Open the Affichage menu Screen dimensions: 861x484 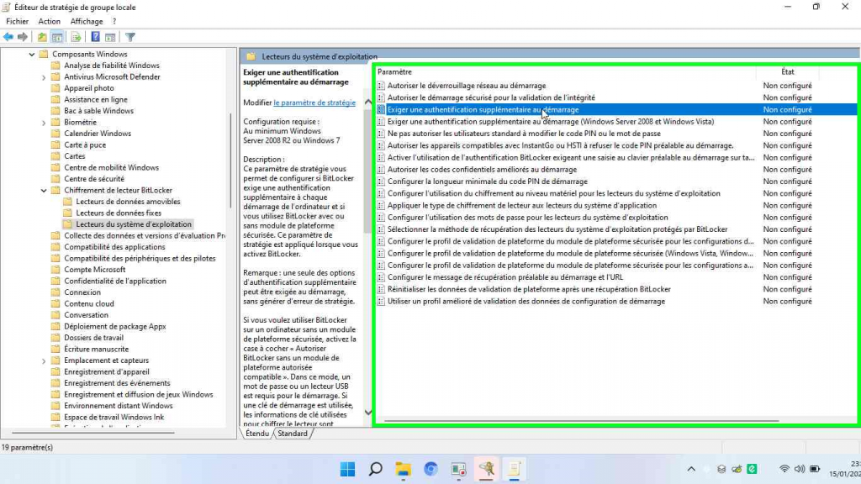coord(86,21)
